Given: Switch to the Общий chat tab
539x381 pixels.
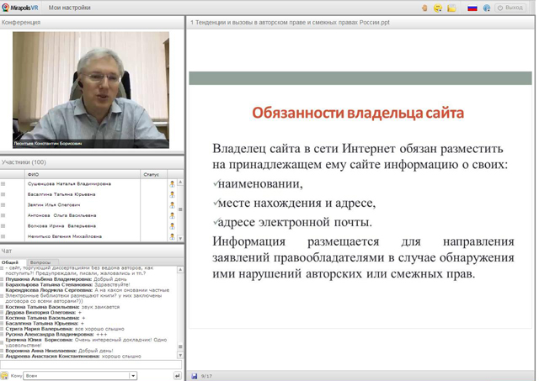Looking at the screenshot, I should point(10,262).
